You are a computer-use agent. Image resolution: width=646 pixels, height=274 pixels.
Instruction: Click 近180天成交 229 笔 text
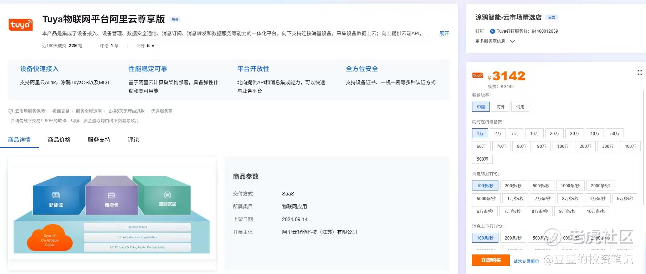coord(62,46)
